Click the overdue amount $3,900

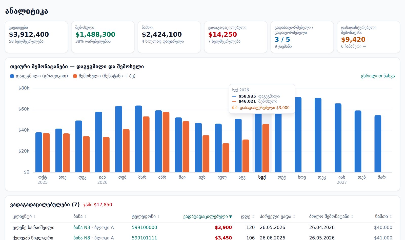click(223, 227)
